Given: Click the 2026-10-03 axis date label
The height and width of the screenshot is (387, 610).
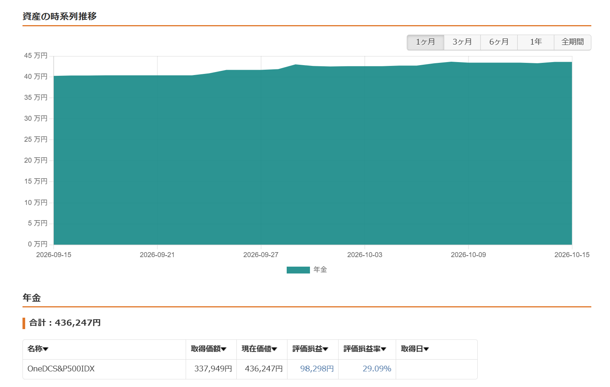Looking at the screenshot, I should 365,255.
